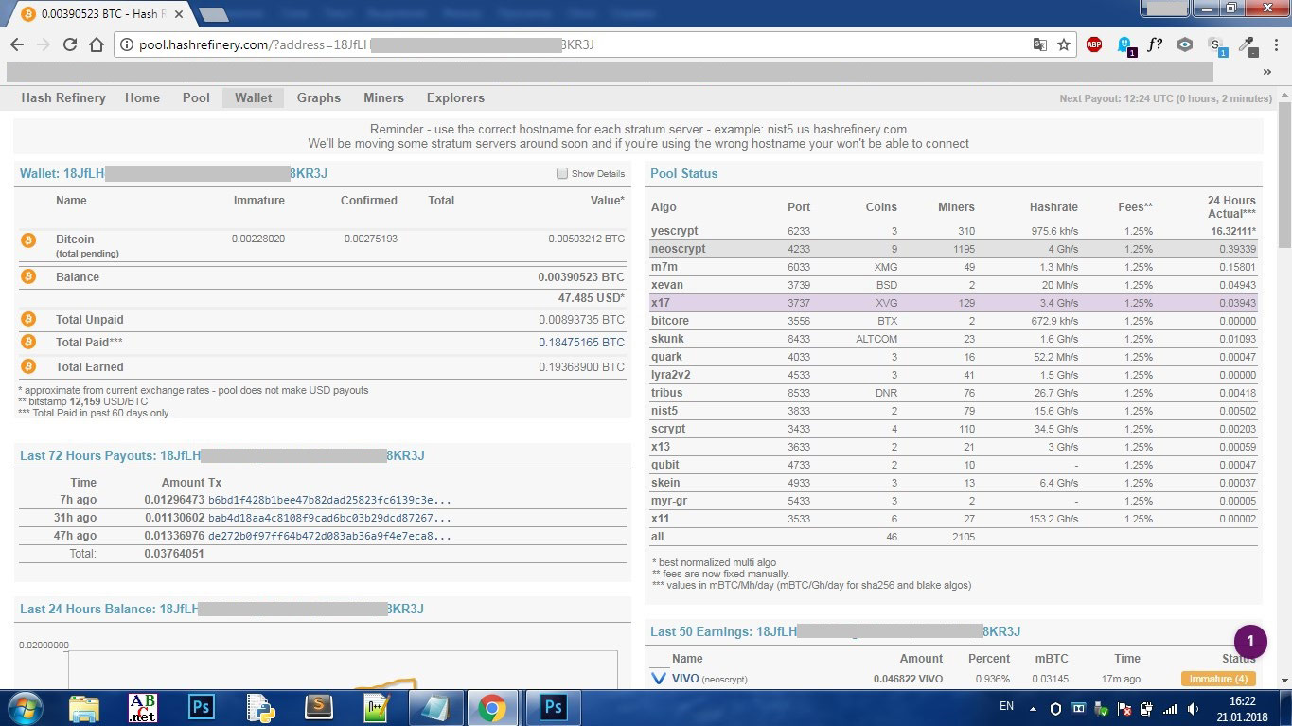Click the AdBlock Plus extension icon
Screen dimensions: 1292x726
pyautogui.click(x=1094, y=44)
